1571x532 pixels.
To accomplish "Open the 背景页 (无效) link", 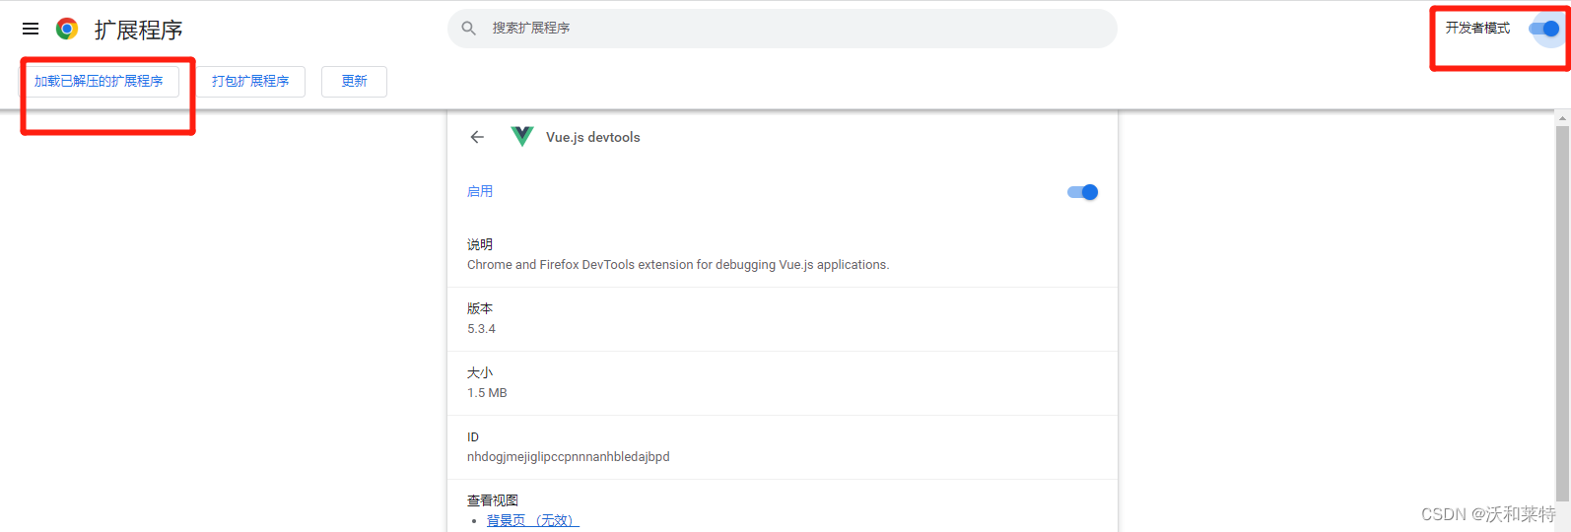I will (x=532, y=520).
